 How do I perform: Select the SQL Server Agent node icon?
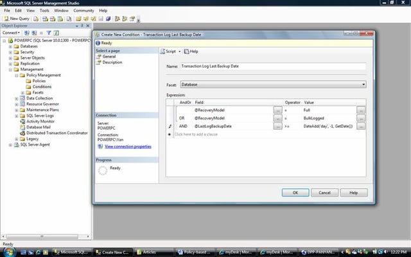click(17, 145)
